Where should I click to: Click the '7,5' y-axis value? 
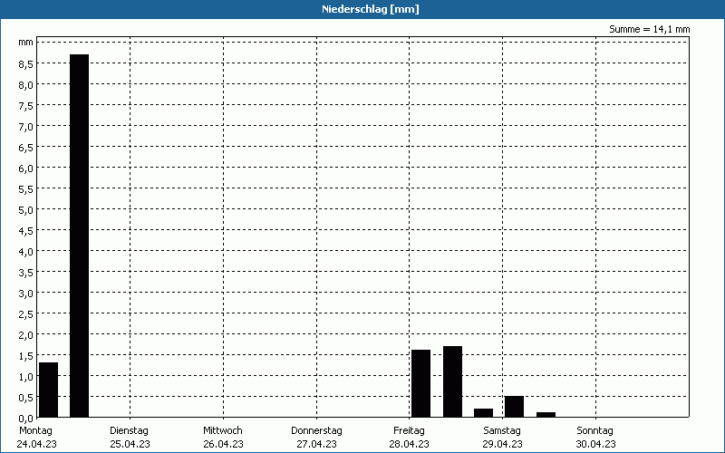[x=26, y=106]
